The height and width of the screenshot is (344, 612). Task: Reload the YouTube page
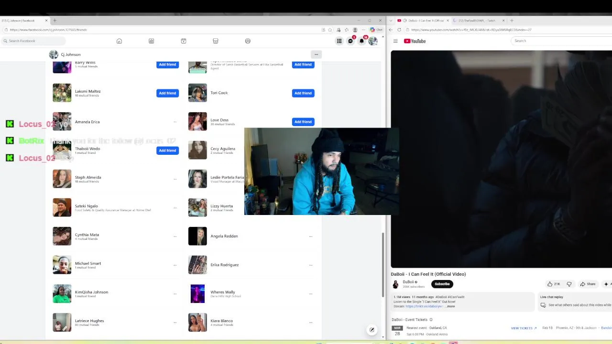(x=399, y=30)
